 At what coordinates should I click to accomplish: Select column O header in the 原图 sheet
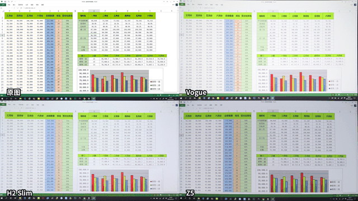94,11
